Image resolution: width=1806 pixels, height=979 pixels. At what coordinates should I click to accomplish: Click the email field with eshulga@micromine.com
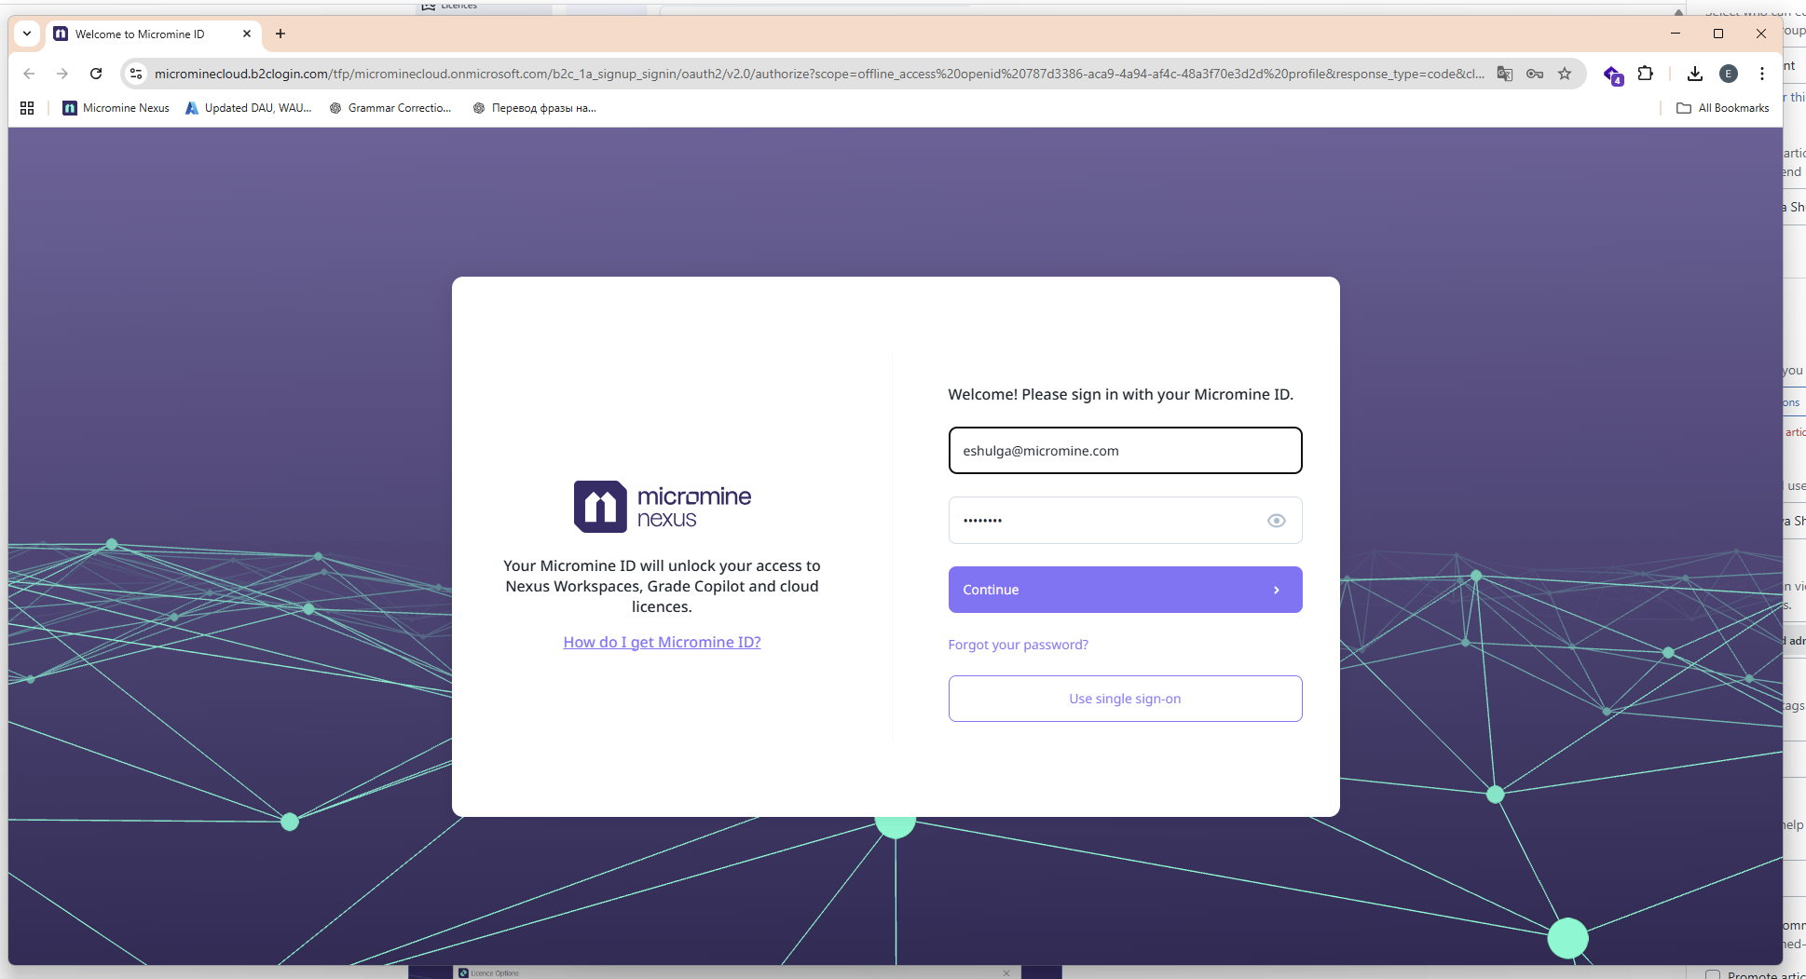(x=1125, y=451)
